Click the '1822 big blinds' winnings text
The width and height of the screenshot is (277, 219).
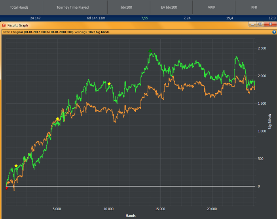(x=99, y=32)
